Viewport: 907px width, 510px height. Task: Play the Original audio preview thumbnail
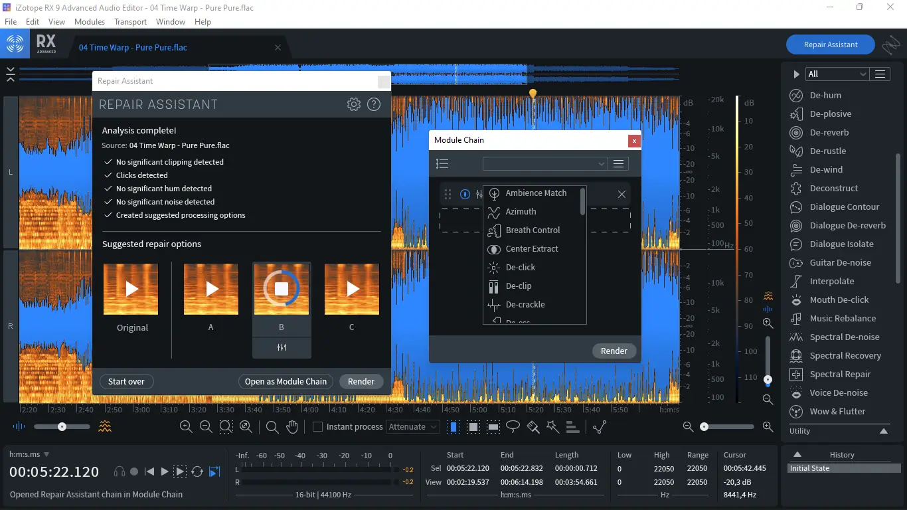pyautogui.click(x=131, y=289)
